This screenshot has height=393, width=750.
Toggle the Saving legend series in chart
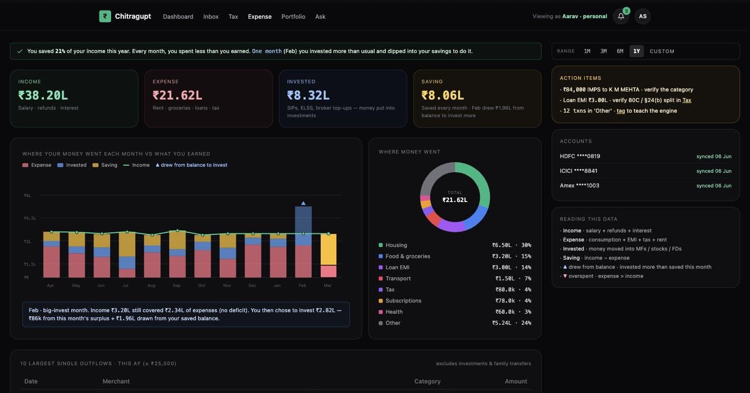point(105,165)
